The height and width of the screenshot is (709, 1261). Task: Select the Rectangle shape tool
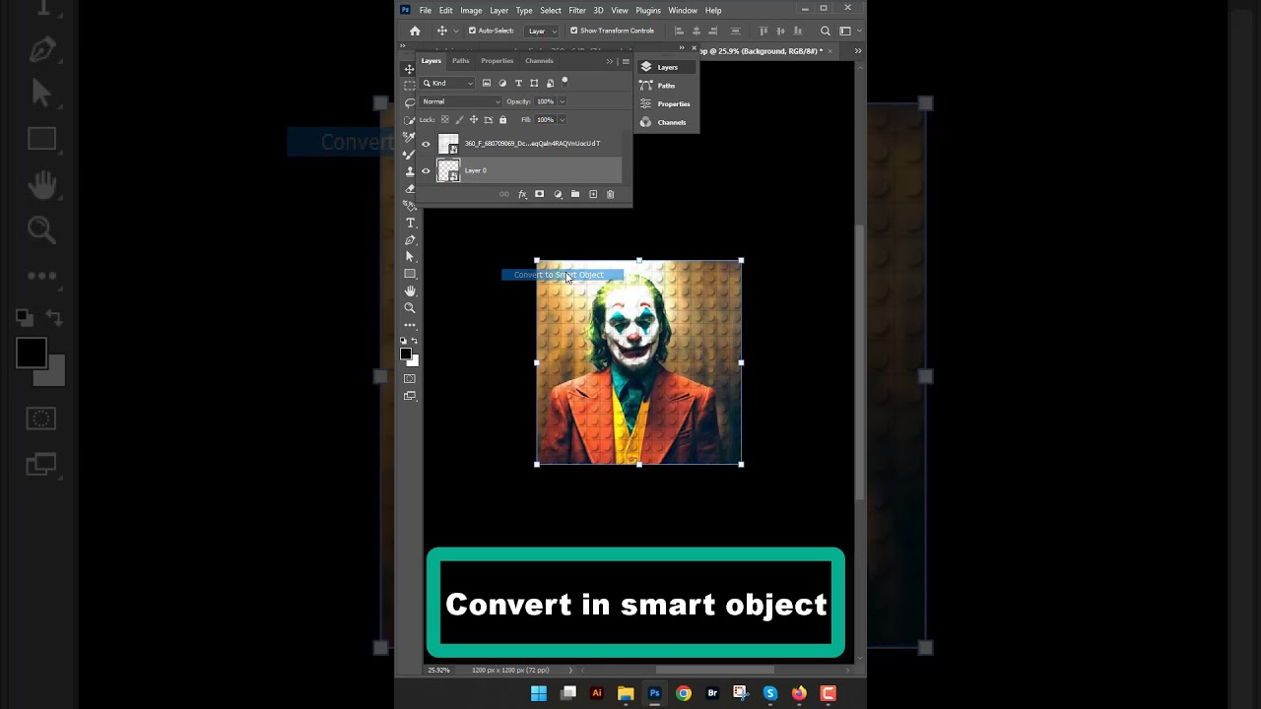pos(410,274)
